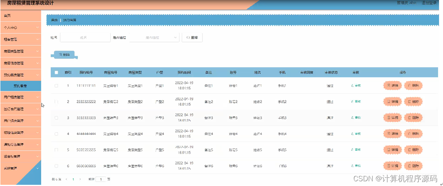Toggle the select-all checkbox in the table header
This screenshot has width=443, height=186.
[56, 72]
